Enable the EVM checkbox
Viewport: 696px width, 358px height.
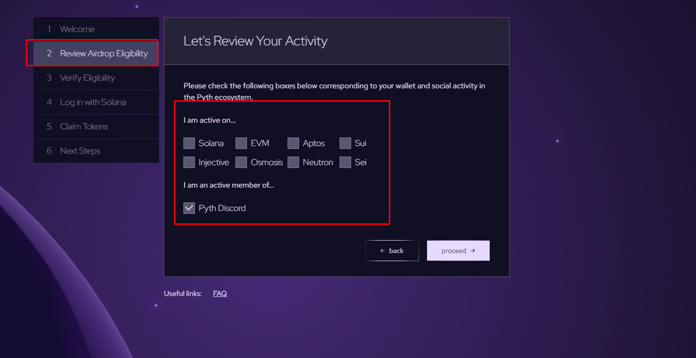241,143
